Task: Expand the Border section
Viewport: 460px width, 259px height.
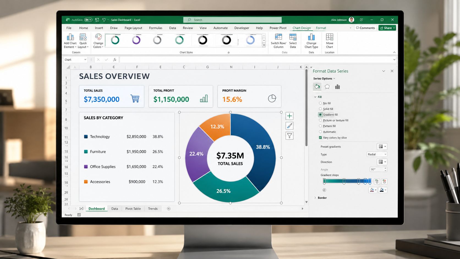Action: click(x=315, y=198)
